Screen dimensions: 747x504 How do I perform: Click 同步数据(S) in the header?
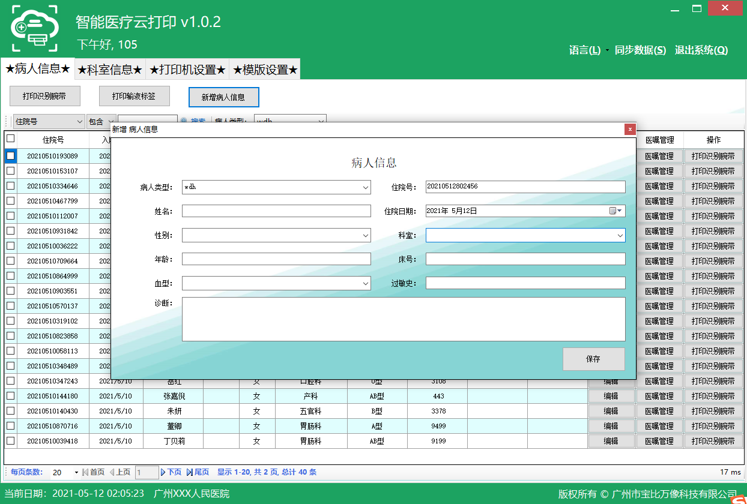coord(640,50)
